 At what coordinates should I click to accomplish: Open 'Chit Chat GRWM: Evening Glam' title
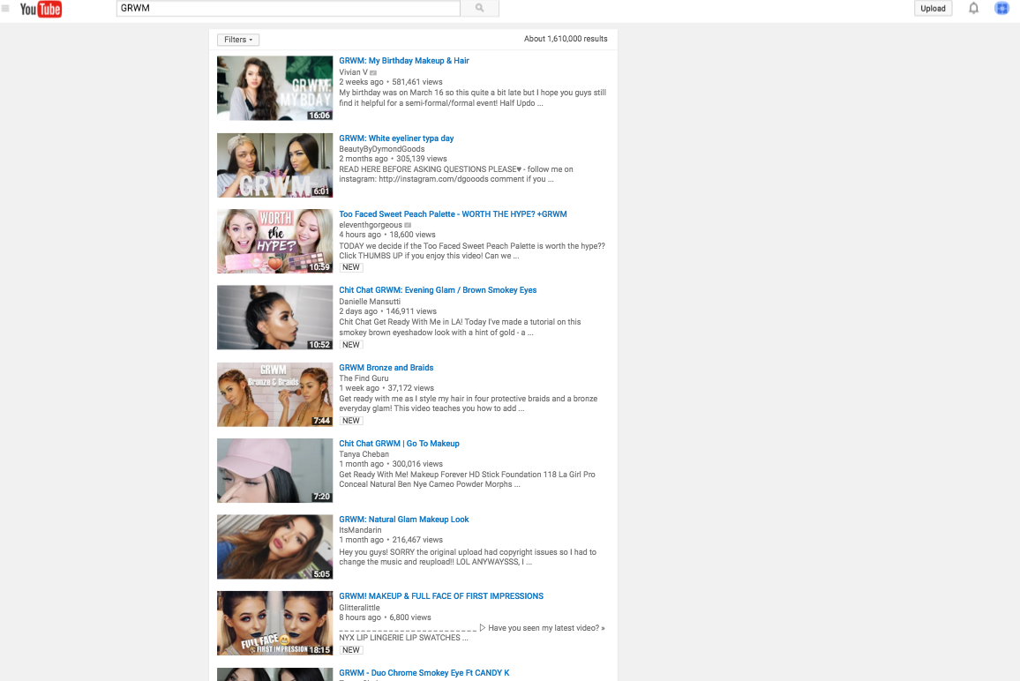438,290
